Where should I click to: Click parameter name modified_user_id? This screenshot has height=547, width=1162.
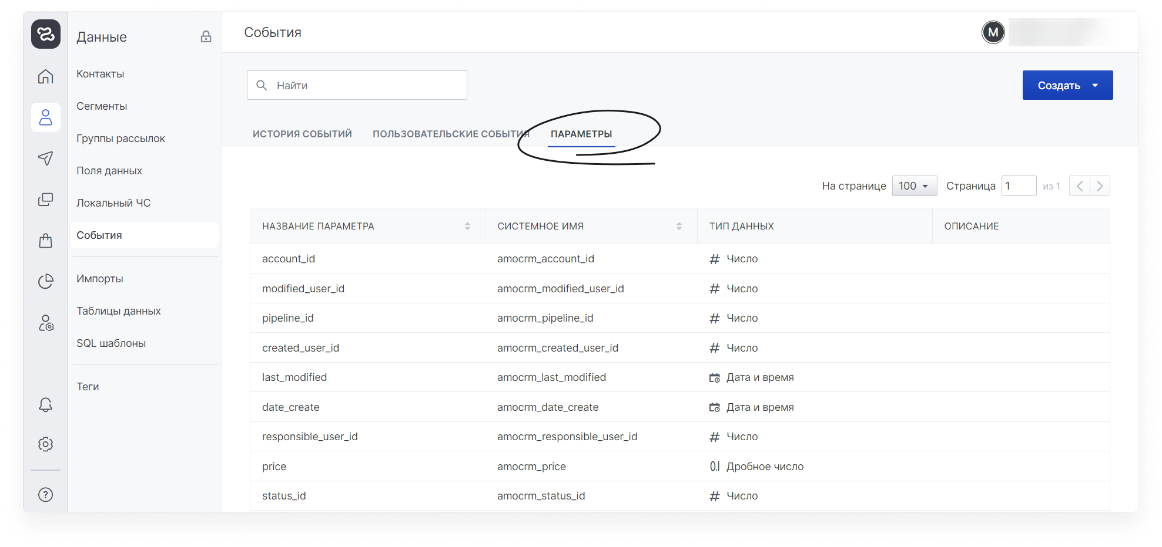tap(303, 289)
